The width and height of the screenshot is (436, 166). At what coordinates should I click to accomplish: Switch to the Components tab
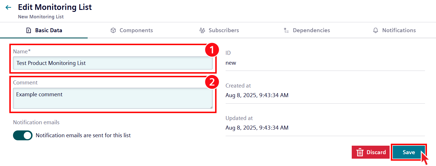[136, 30]
